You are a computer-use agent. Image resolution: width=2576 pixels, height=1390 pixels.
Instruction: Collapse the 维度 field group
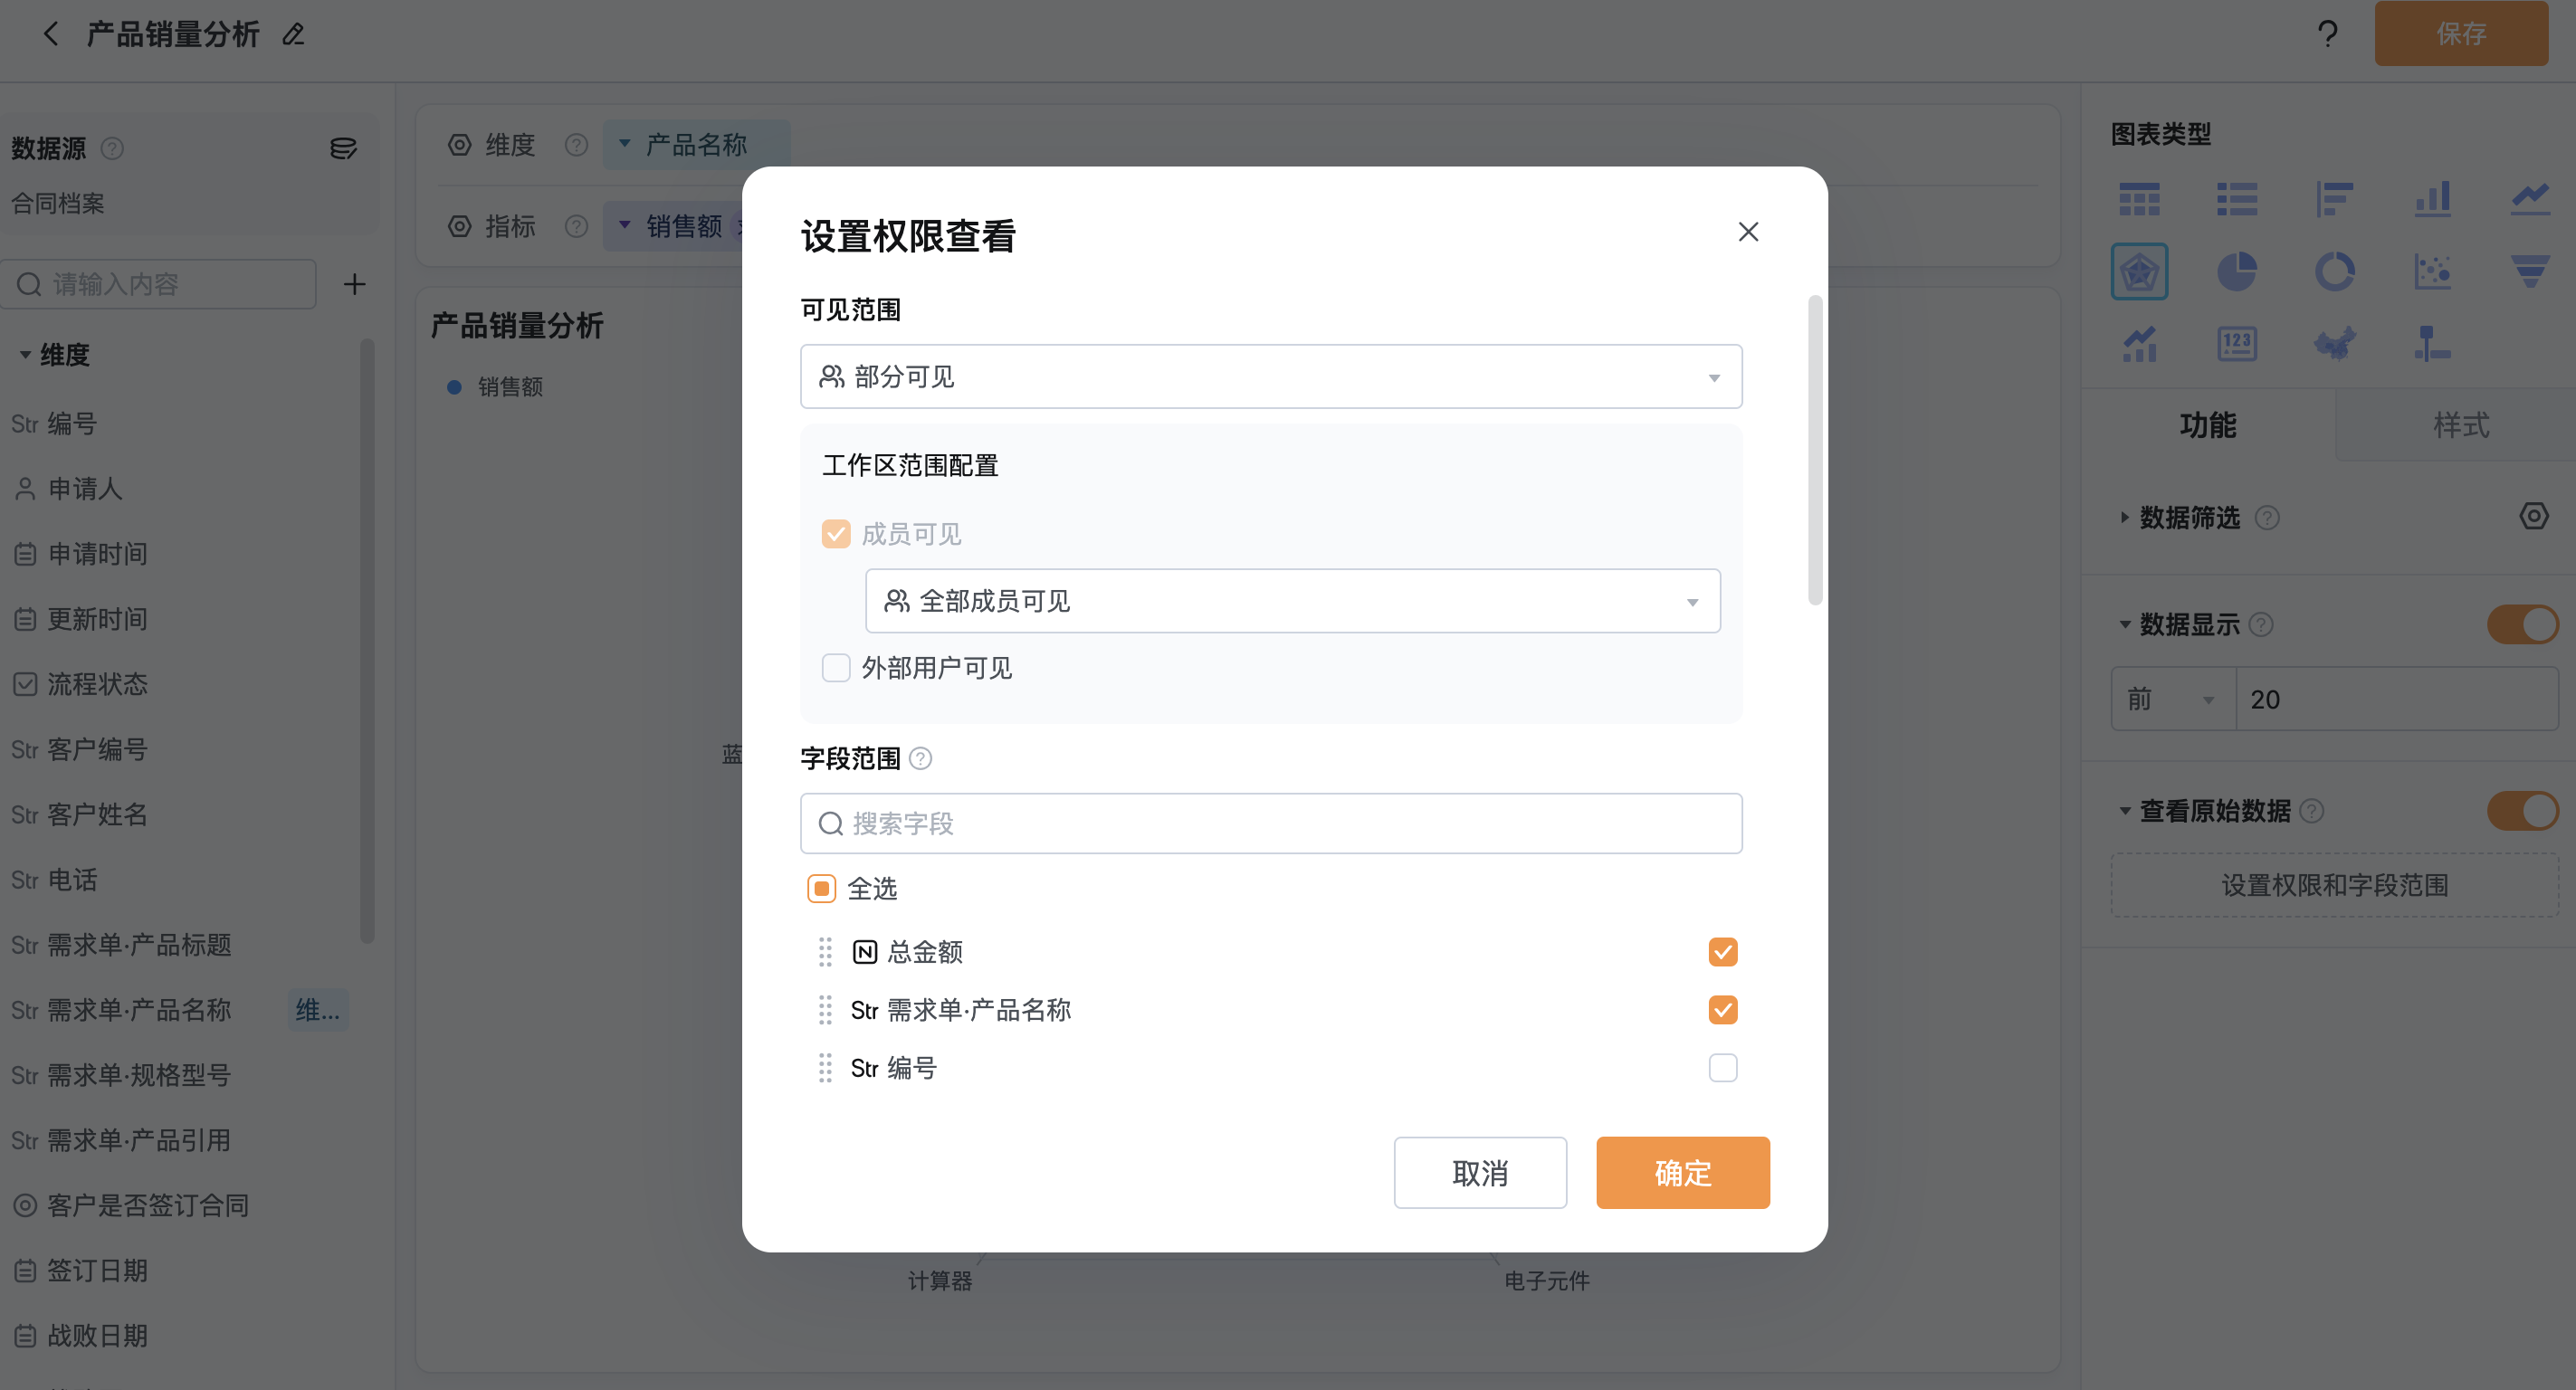[25, 355]
